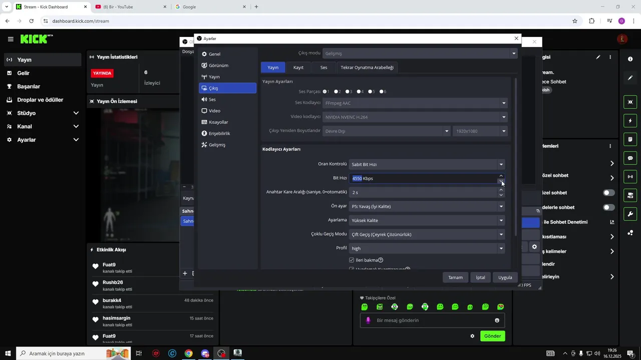
Task: Toggle the 'delerle sohbet' switch
Action: point(609,207)
